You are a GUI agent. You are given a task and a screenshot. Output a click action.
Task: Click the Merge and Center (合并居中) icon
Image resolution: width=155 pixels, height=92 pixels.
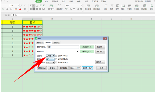click(51, 6)
